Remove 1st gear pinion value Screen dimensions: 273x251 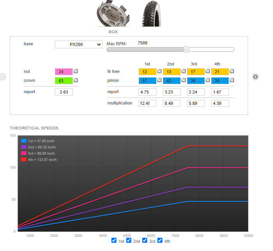[159, 80]
